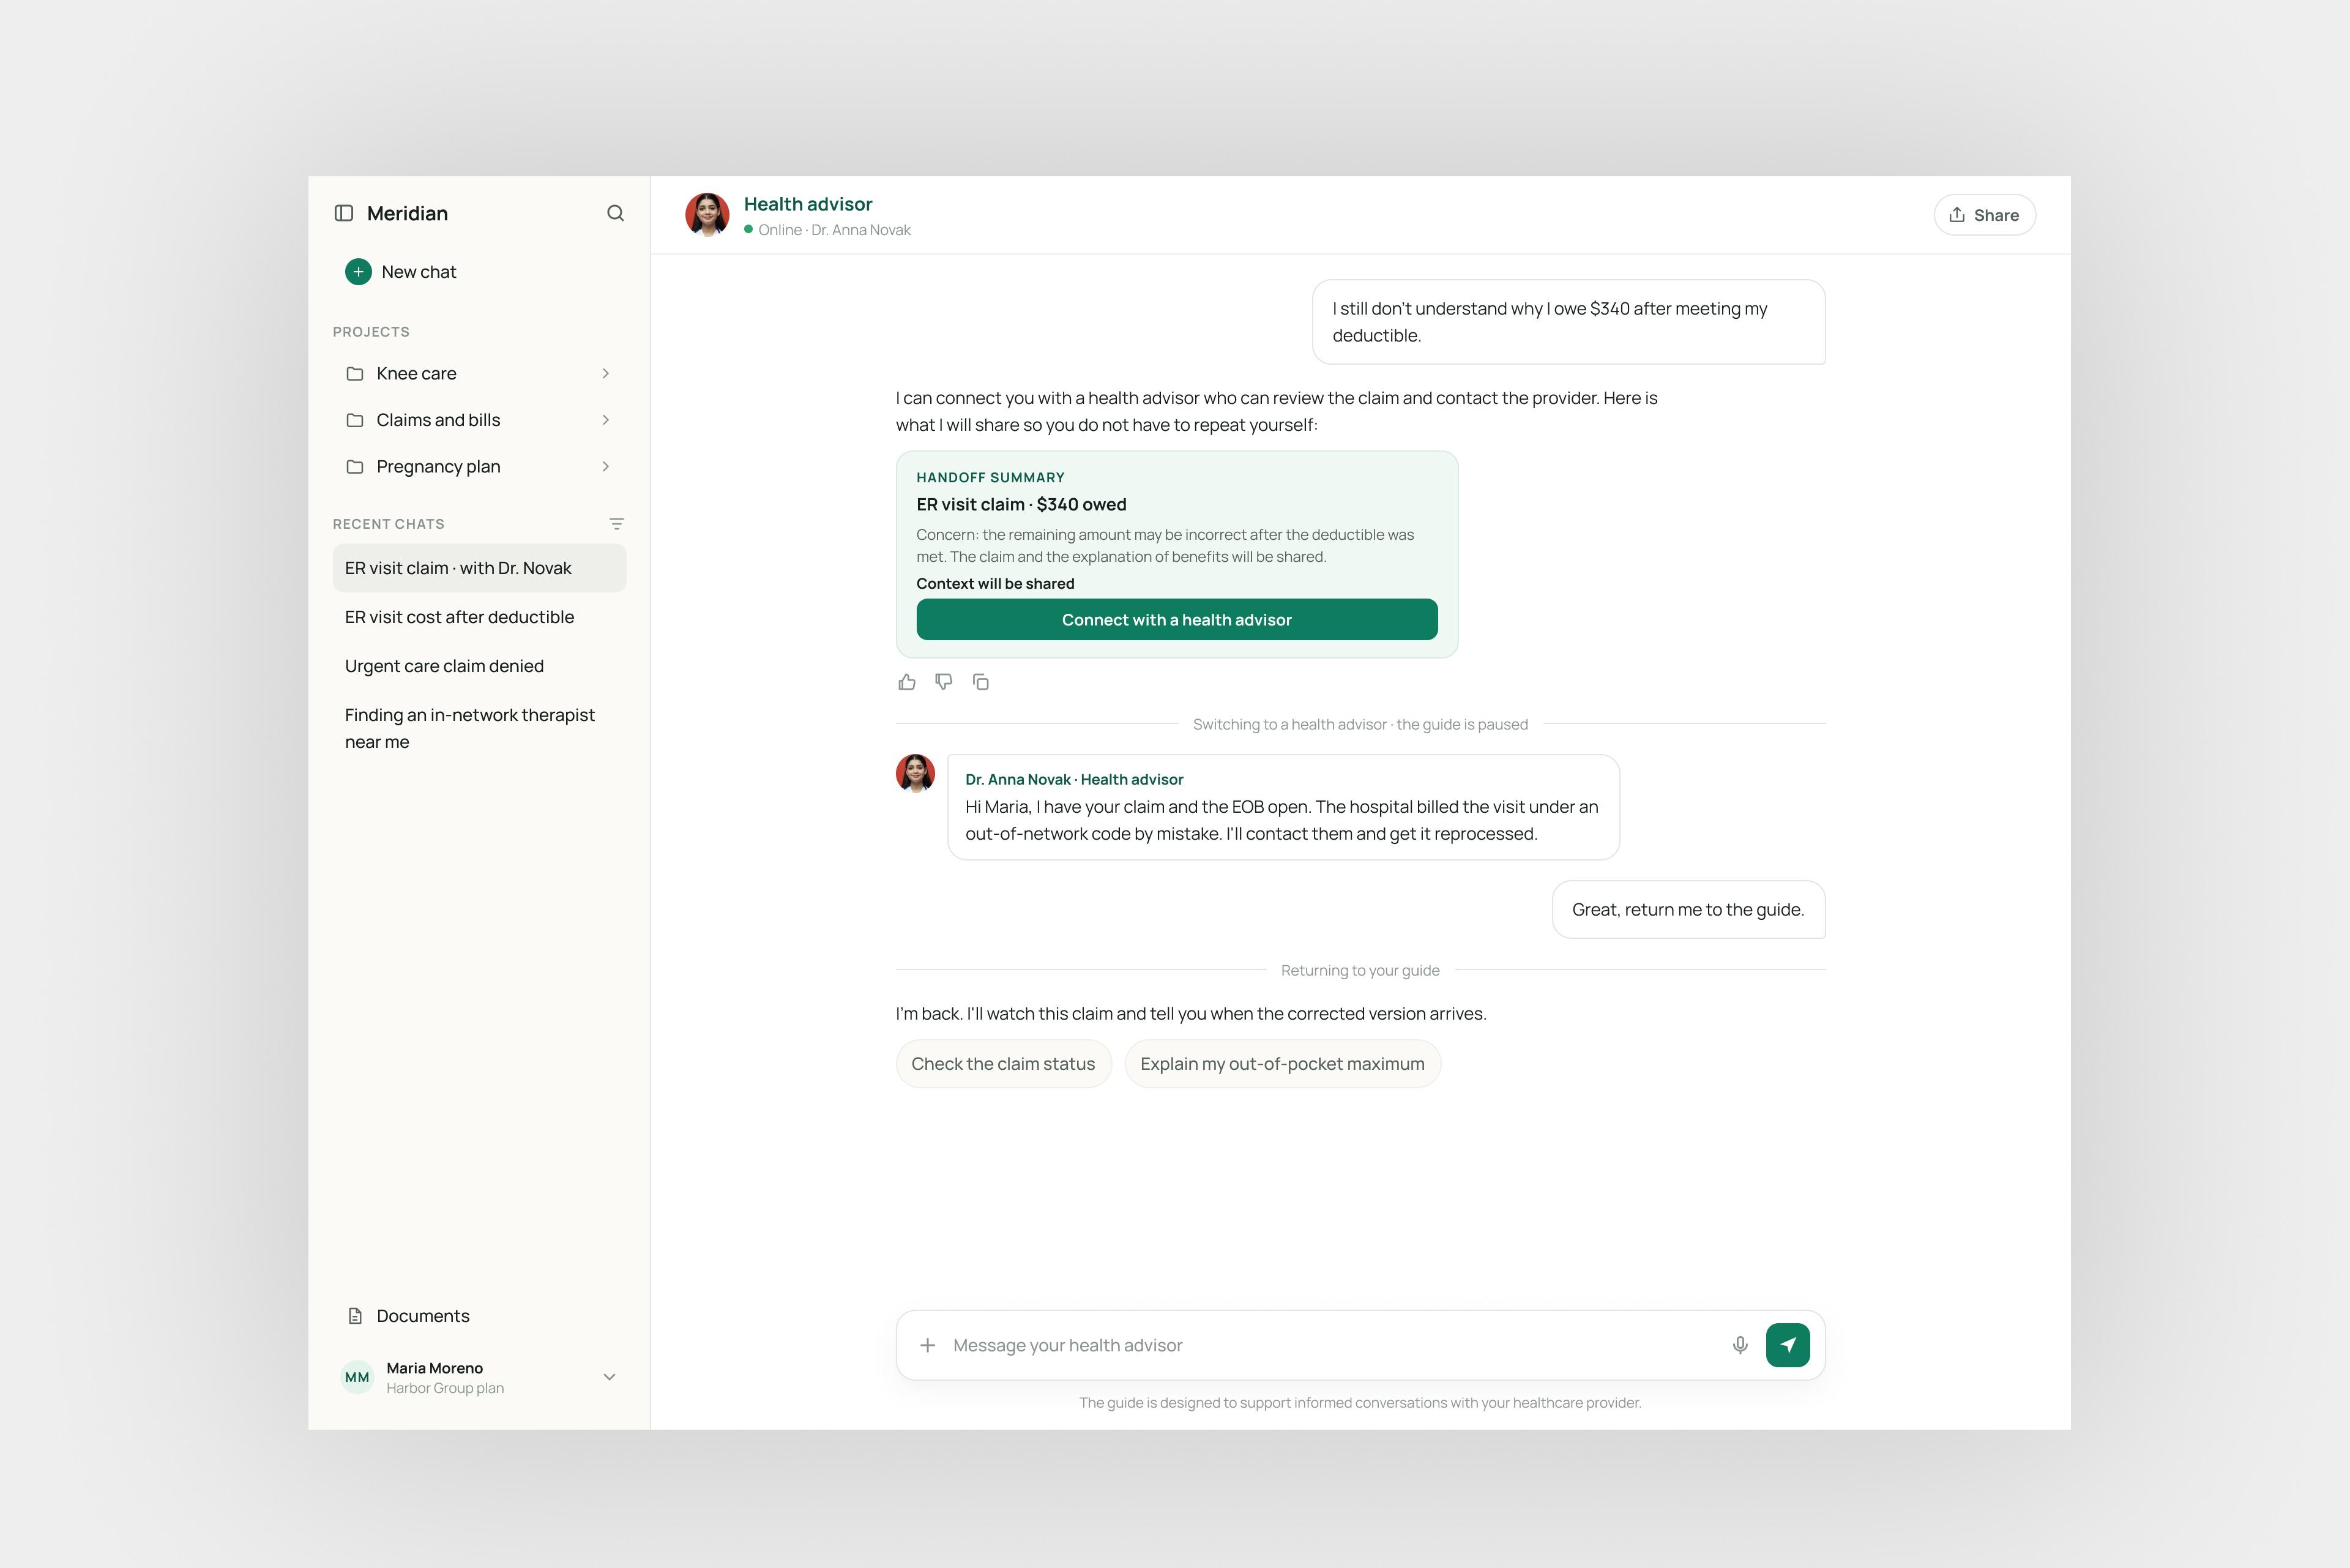Click the Pregnancy plan folder icon
Screen dimensions: 2350x1568
pos(355,467)
